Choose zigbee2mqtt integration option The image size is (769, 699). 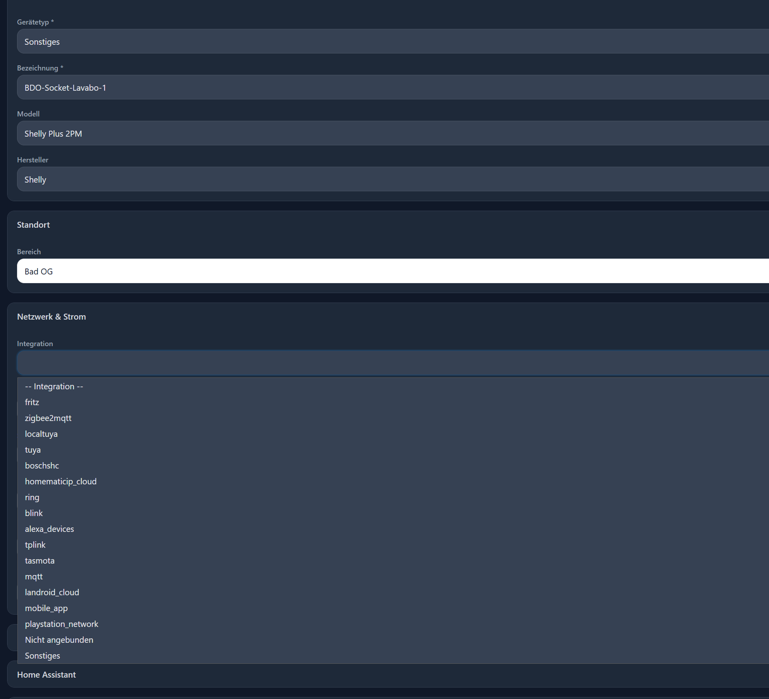pos(48,418)
